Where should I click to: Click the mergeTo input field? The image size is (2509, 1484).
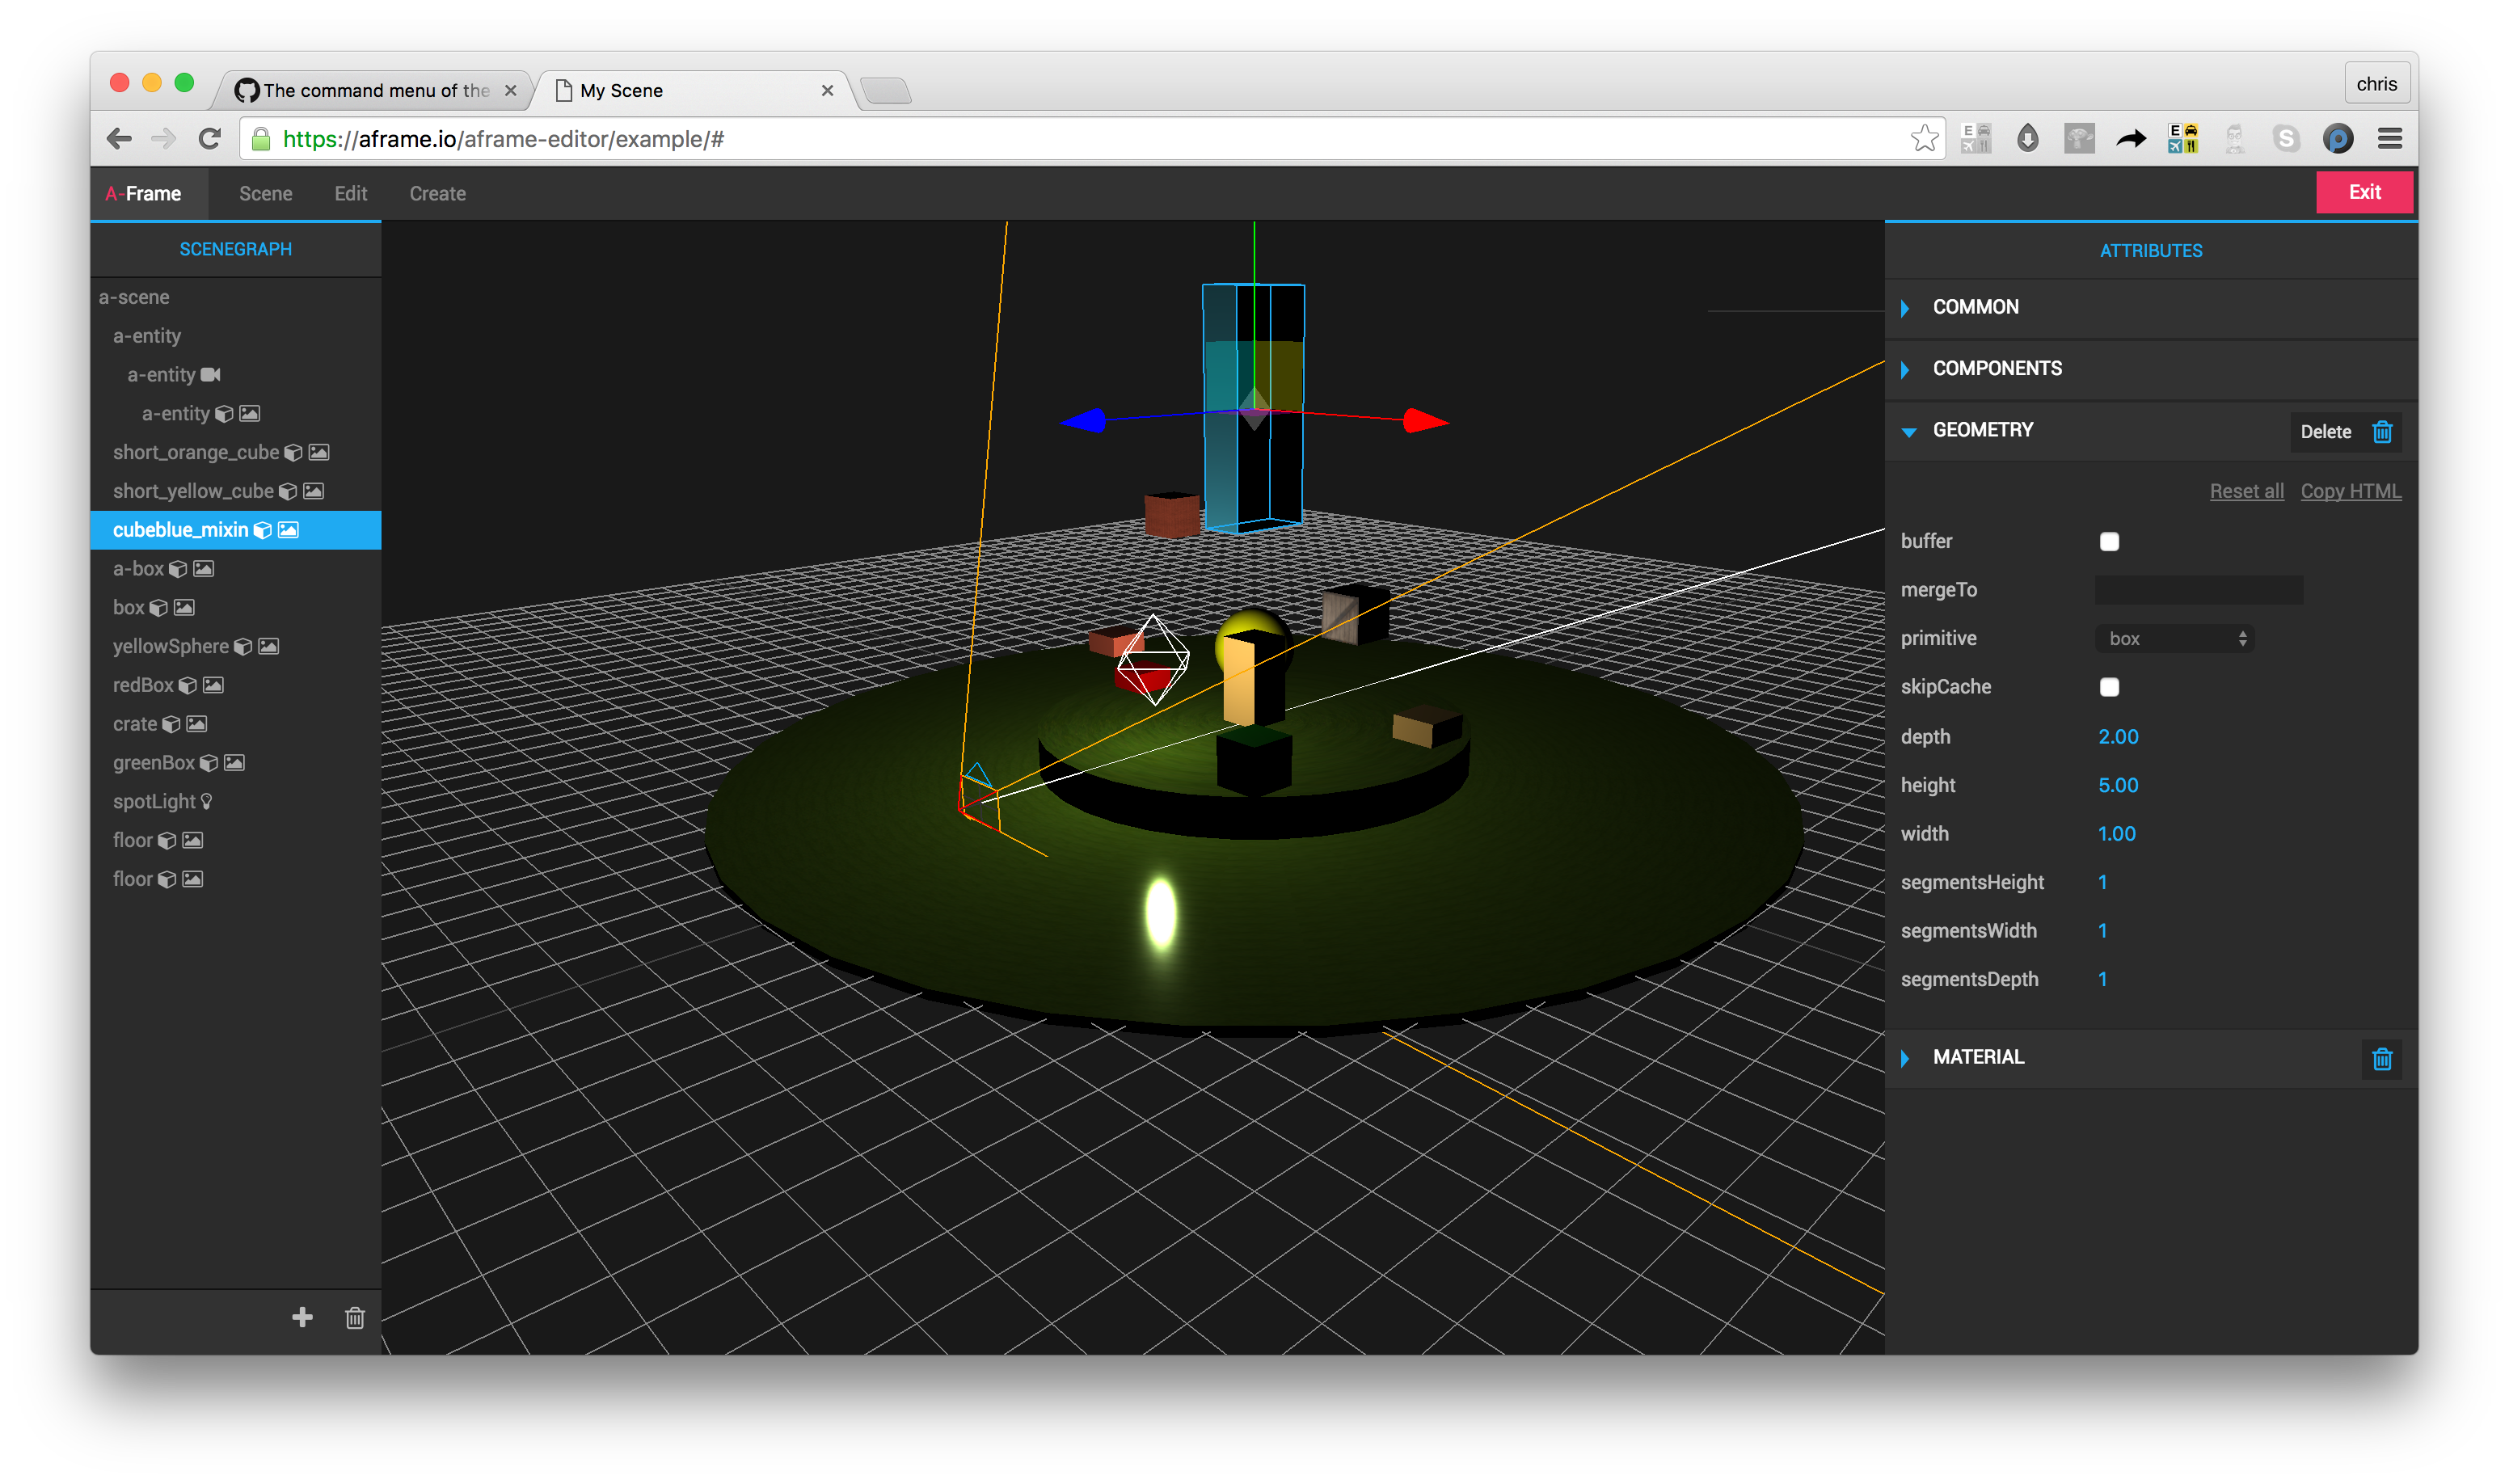tap(2198, 590)
